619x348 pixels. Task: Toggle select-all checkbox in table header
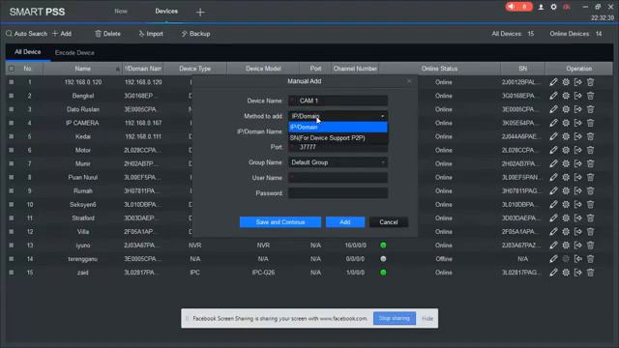[x=12, y=69]
